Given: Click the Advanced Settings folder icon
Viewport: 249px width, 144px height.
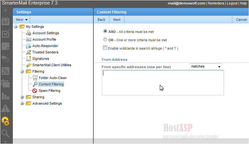Looking at the screenshot, I should point(29,103).
